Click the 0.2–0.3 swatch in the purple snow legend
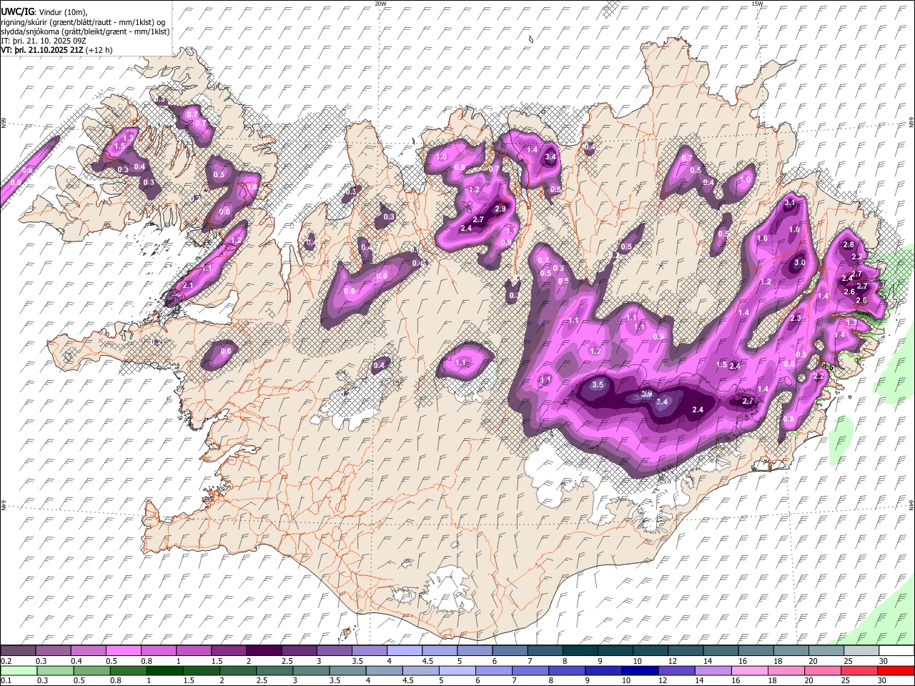Image resolution: width=915 pixels, height=686 pixels. click(x=18, y=651)
